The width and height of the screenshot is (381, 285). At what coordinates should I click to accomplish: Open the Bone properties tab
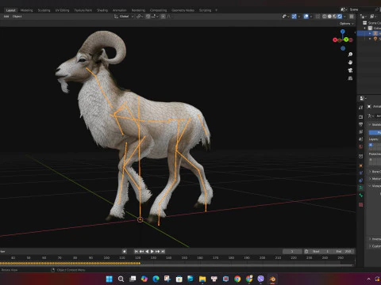[361, 196]
